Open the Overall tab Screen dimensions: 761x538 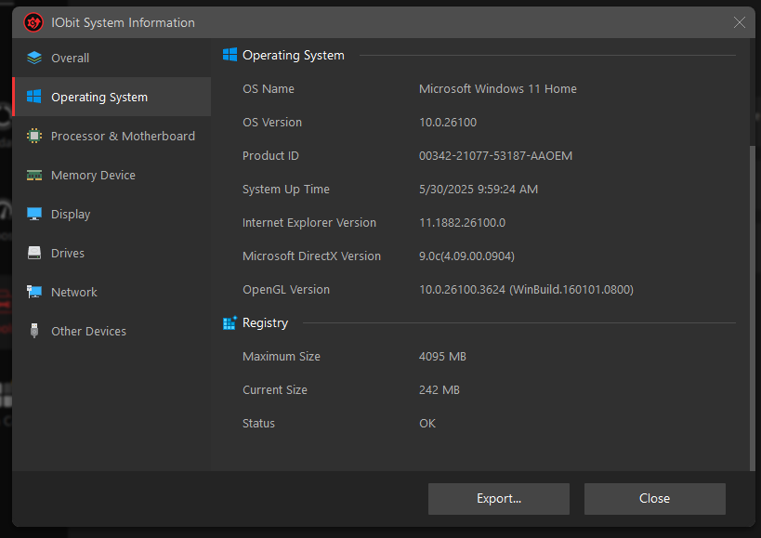(x=112, y=58)
